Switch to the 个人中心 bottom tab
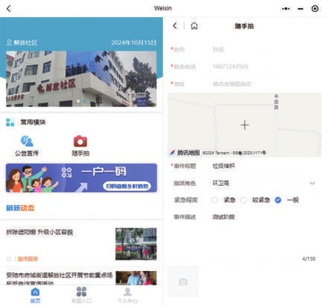 coord(127,295)
